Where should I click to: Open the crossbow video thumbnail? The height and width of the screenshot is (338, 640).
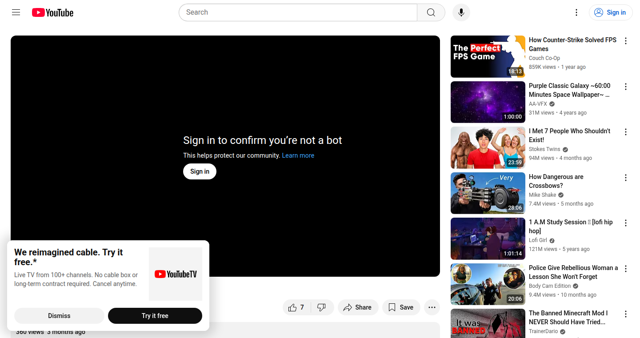coord(488,193)
